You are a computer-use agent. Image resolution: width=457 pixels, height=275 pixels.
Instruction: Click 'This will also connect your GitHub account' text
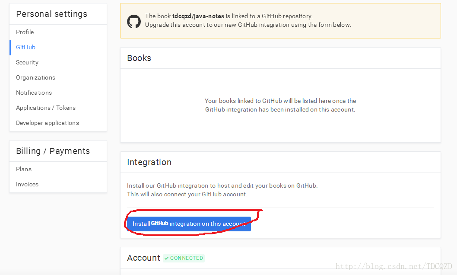[x=187, y=195]
